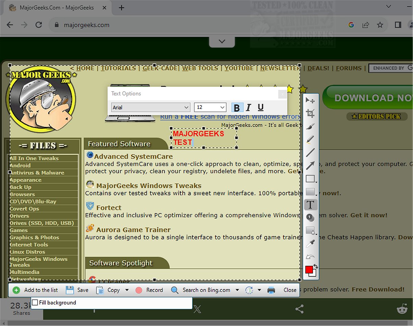
Task: Select the Eyedropper color picker tool
Action: click(x=311, y=244)
